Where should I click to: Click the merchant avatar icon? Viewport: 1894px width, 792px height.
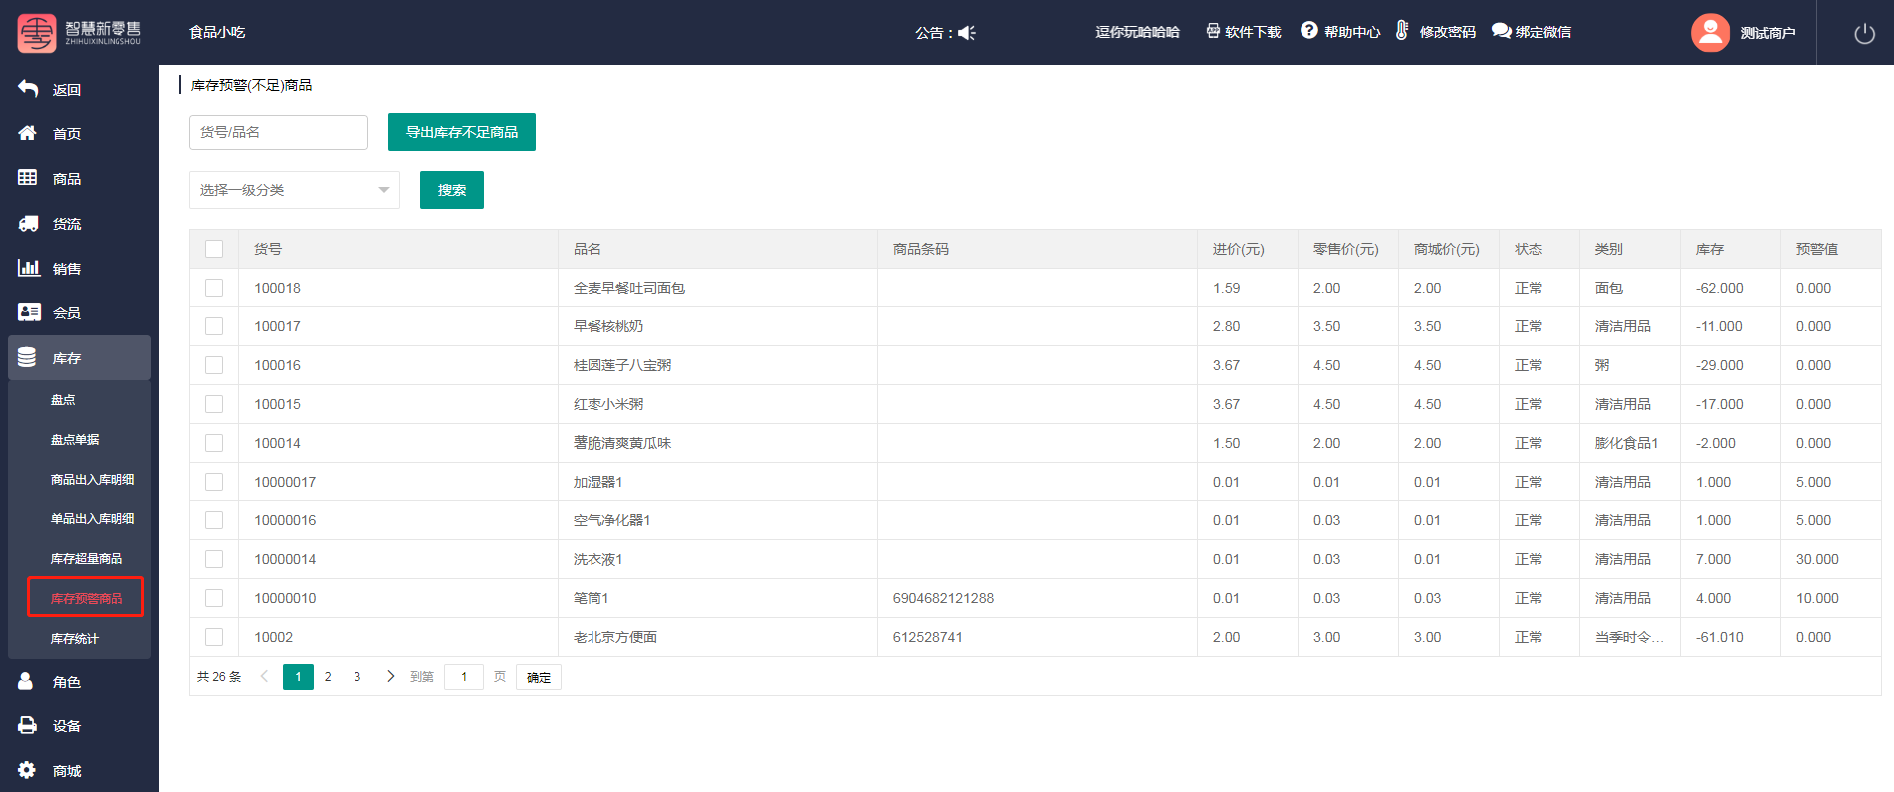[x=1710, y=33]
